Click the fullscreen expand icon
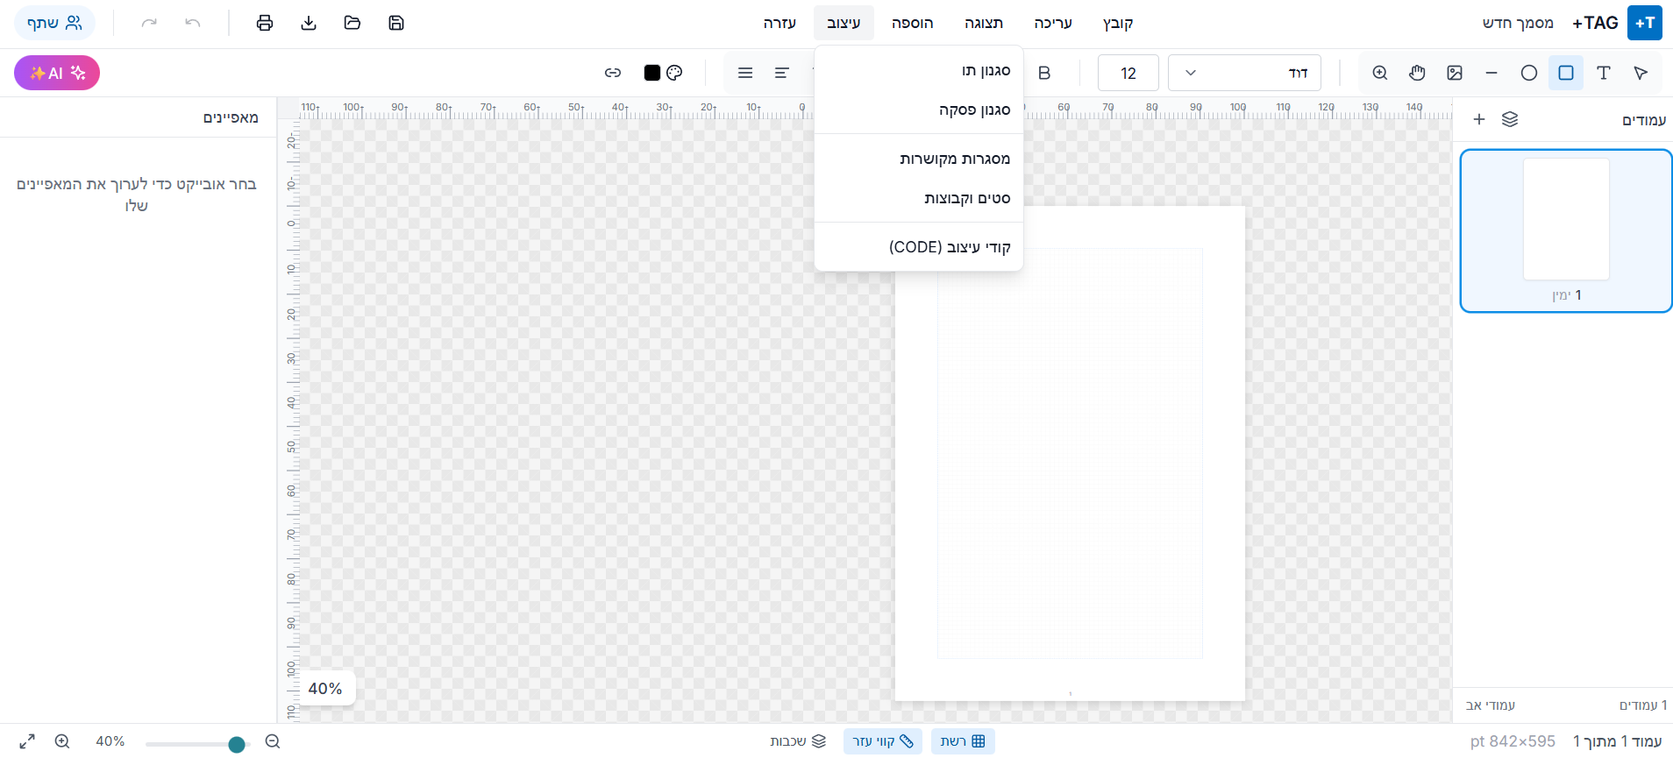Screen dimensions: 1673x758 [27, 741]
